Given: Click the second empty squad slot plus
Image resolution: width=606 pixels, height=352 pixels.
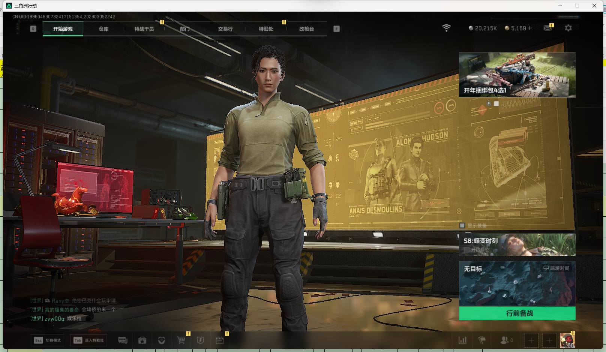Looking at the screenshot, I should pos(549,340).
